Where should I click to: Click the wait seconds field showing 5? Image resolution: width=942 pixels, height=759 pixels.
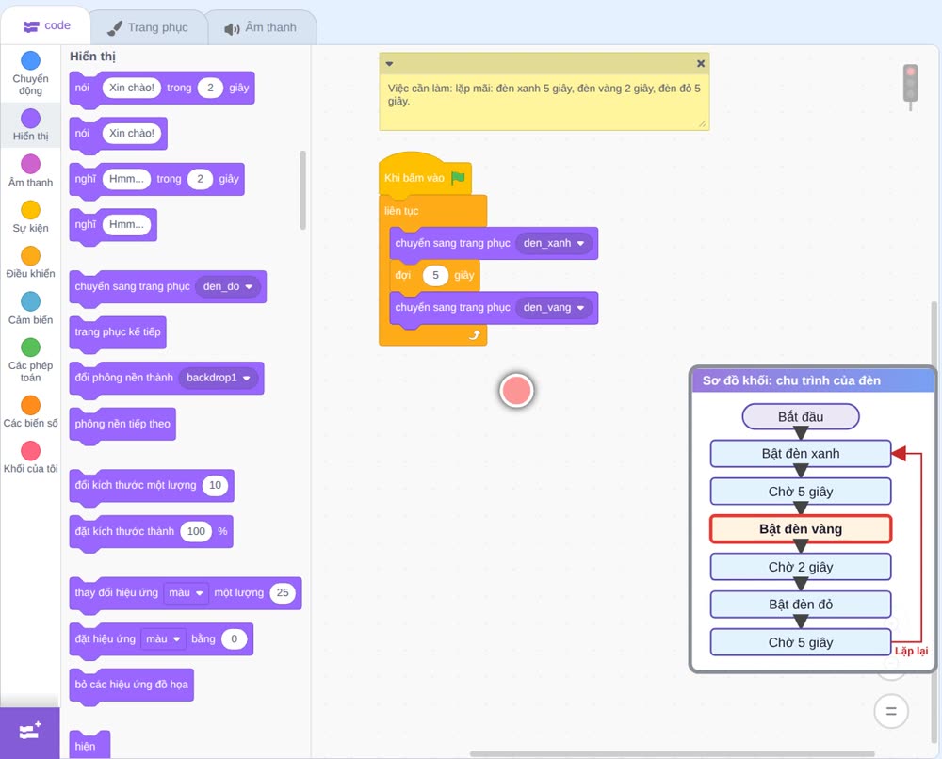point(435,275)
